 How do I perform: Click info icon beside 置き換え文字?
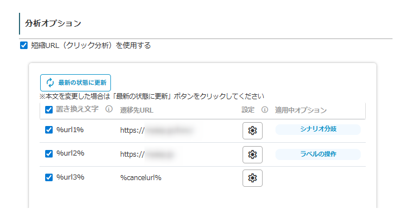click(x=109, y=109)
